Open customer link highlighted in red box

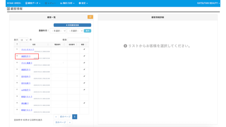point(26,56)
